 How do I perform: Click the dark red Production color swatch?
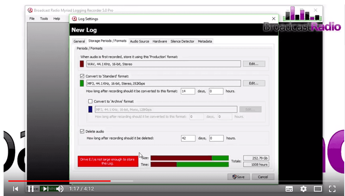[x=82, y=64]
